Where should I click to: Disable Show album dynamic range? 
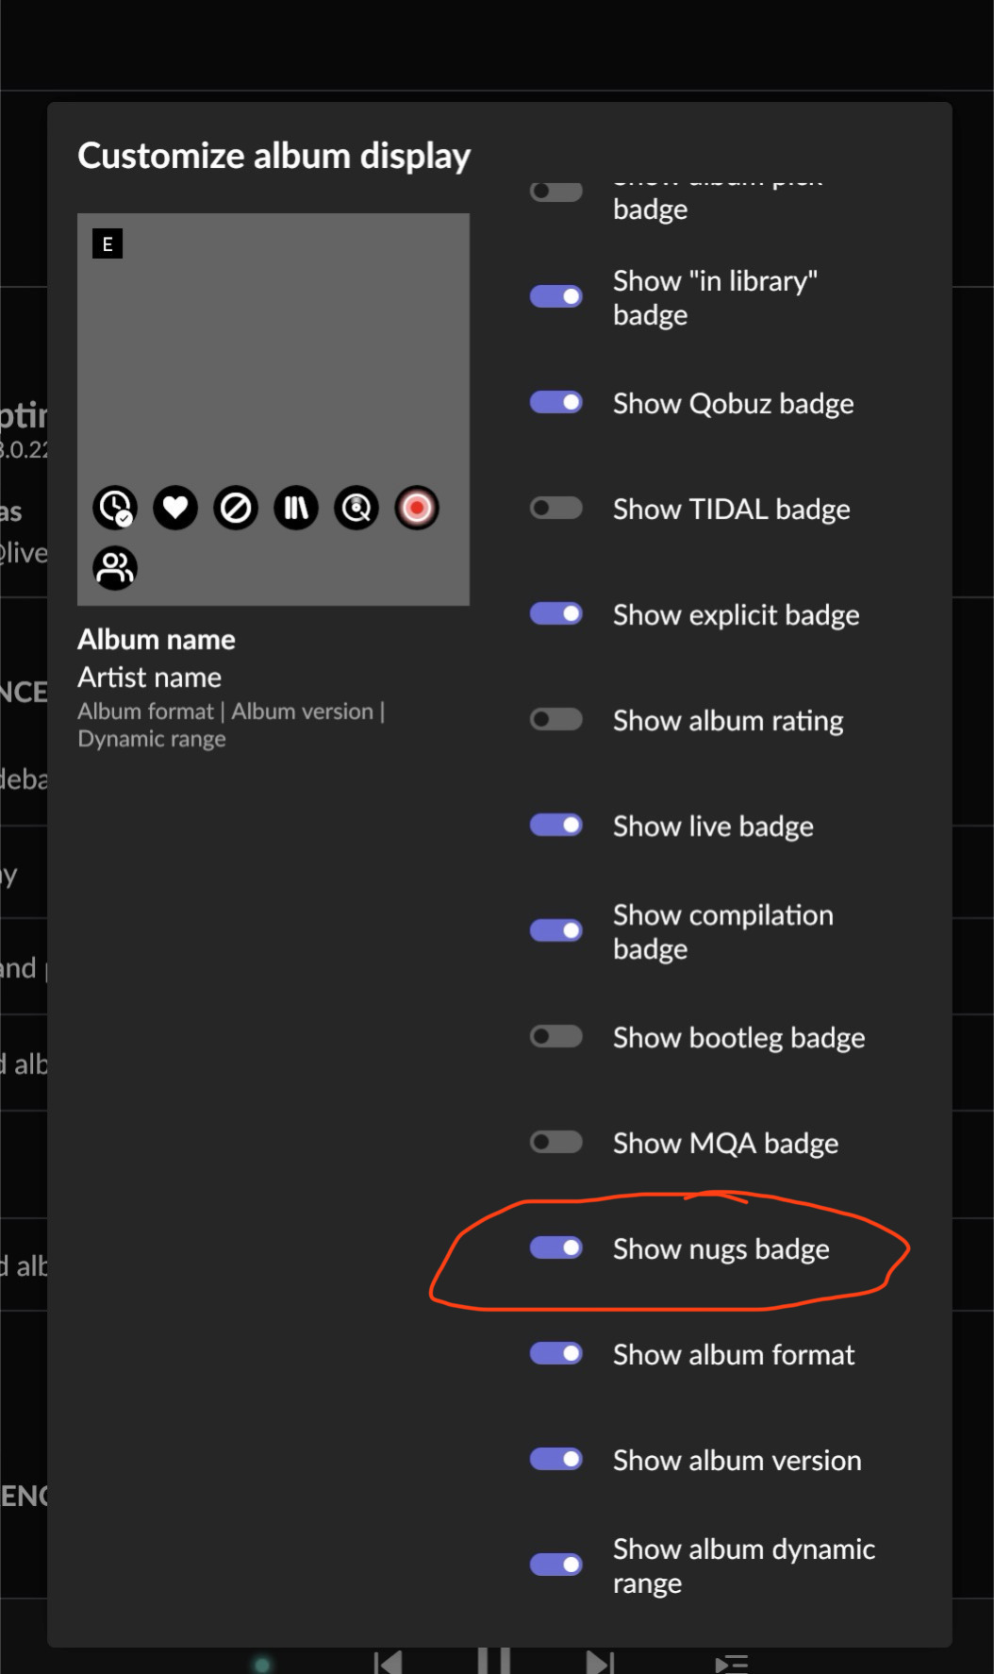pyautogui.click(x=556, y=1565)
